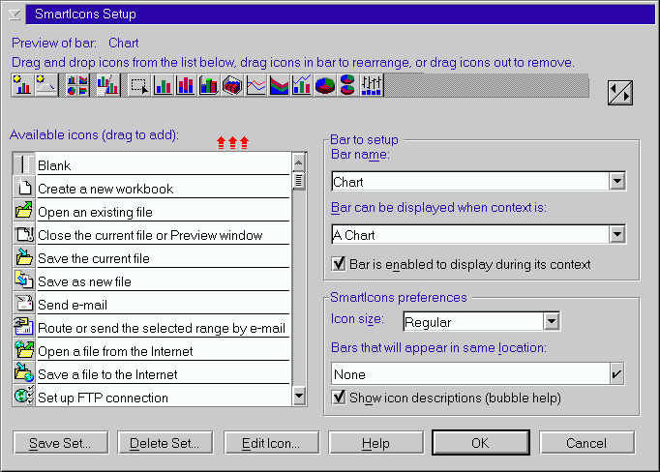The image size is (660, 472).
Task: Click the new map icon with yellow star
Action: (45, 85)
